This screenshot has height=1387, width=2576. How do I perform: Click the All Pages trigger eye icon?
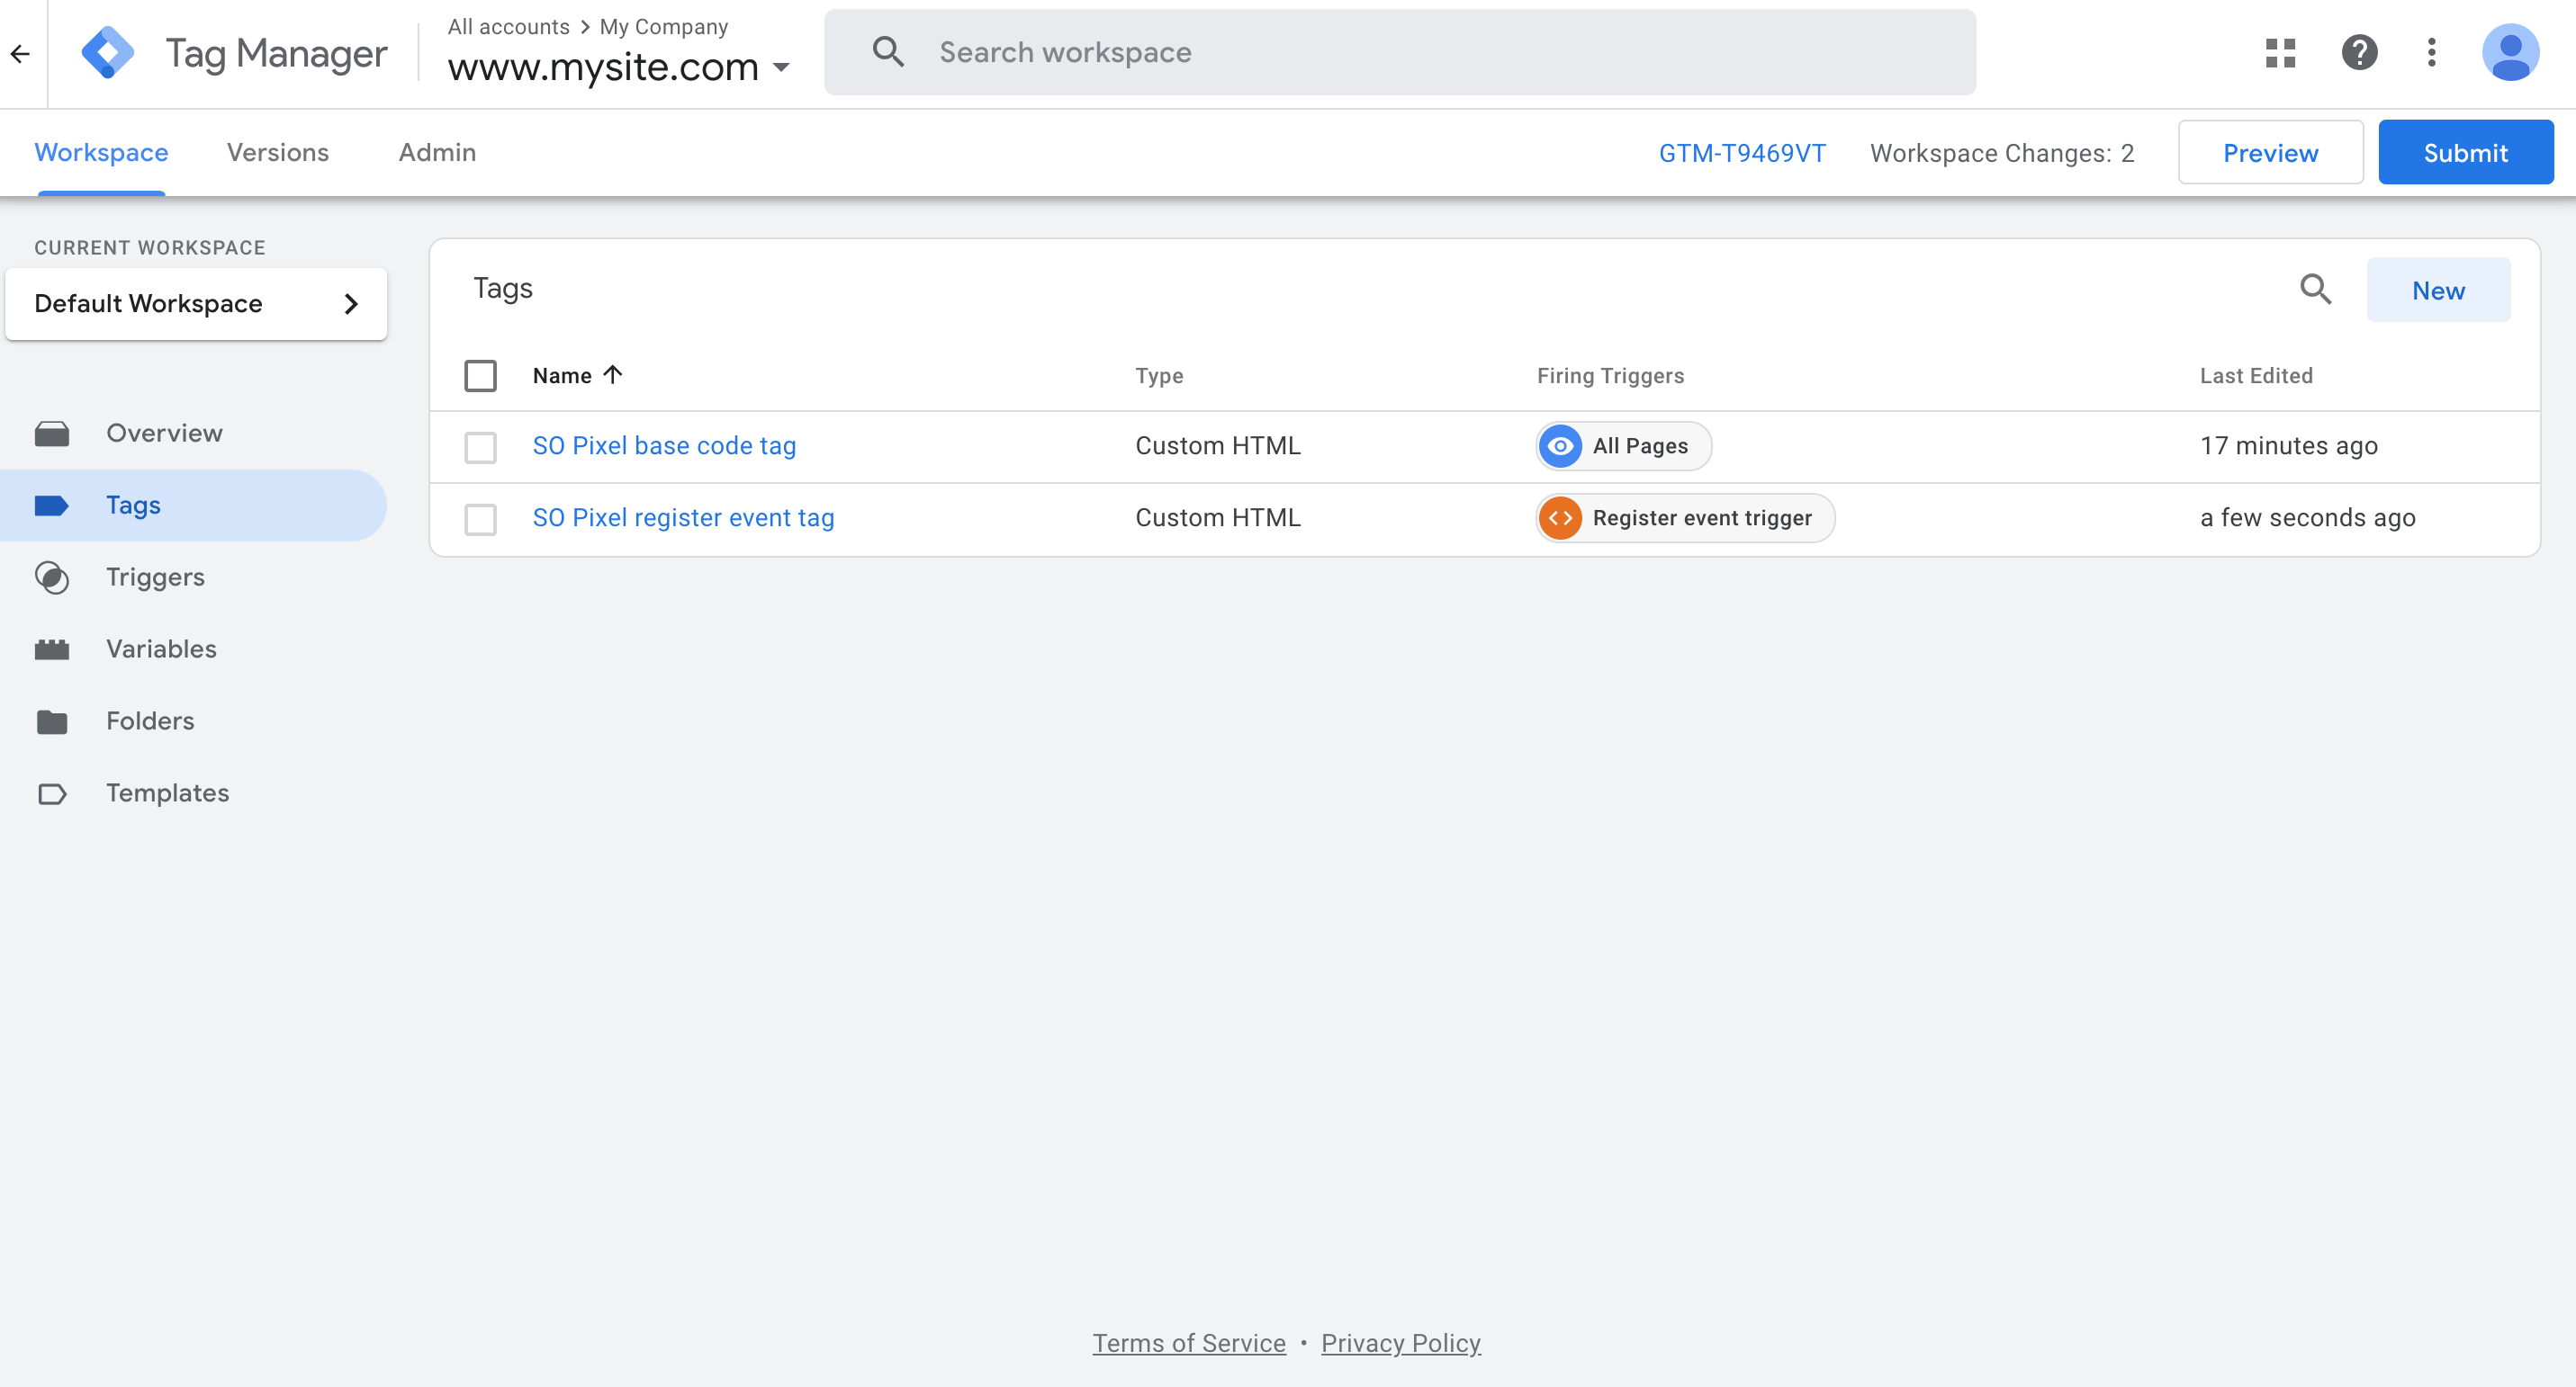[x=1560, y=445]
